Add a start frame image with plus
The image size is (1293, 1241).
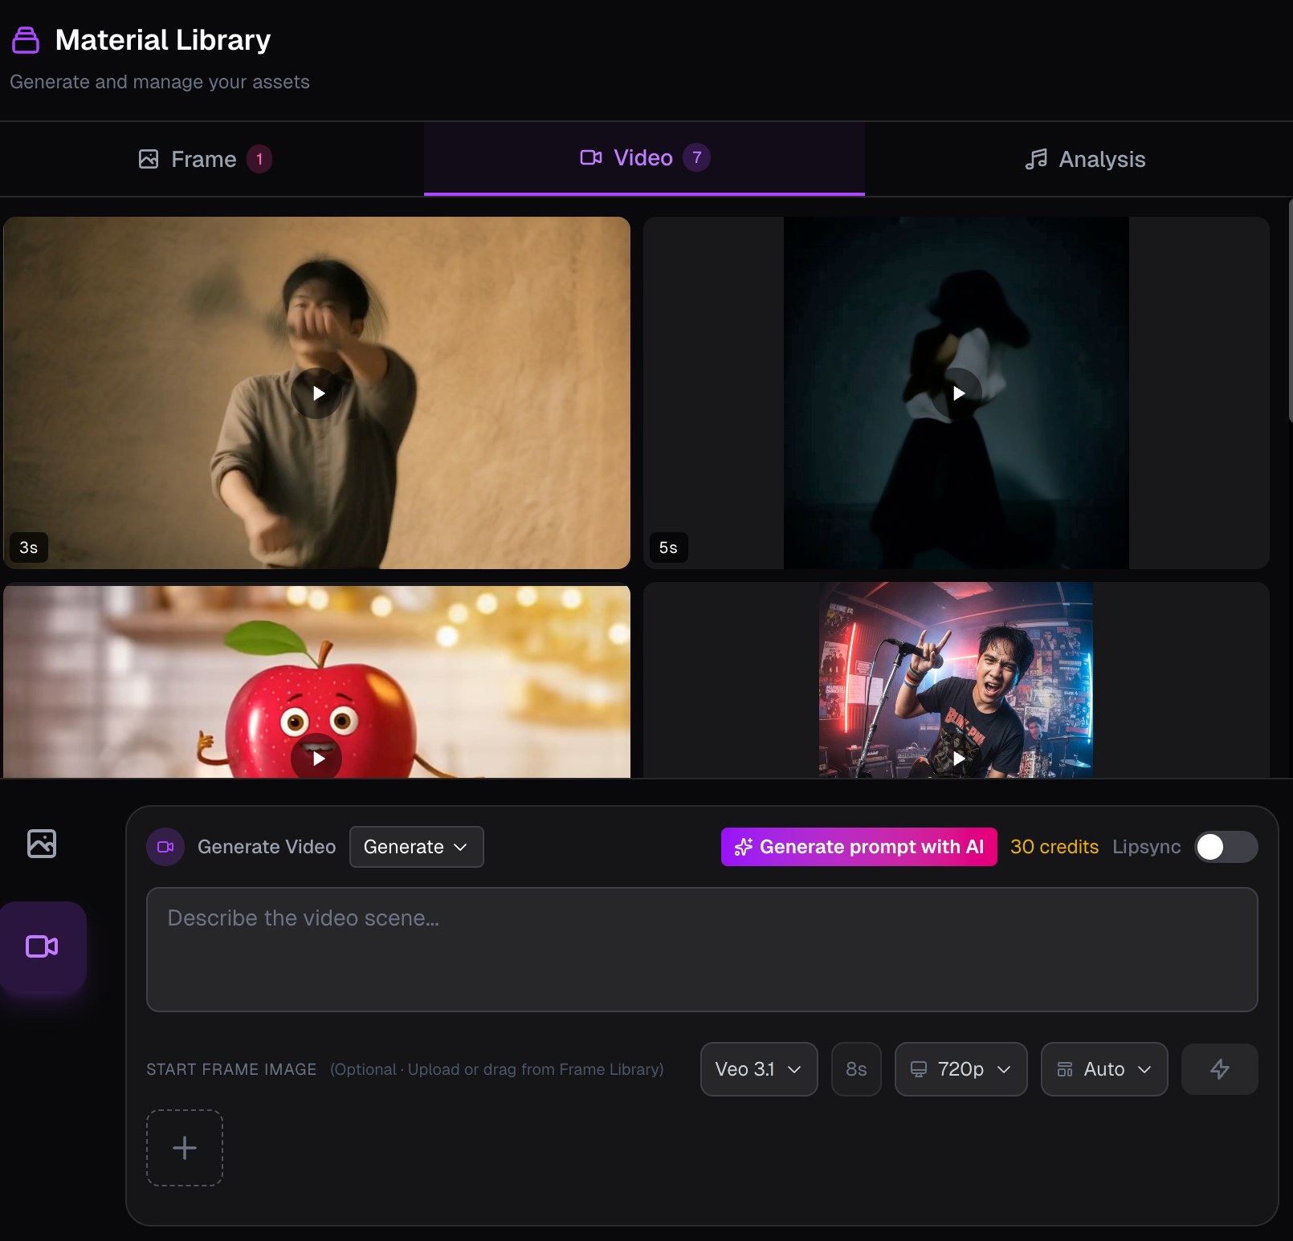[x=185, y=1148]
